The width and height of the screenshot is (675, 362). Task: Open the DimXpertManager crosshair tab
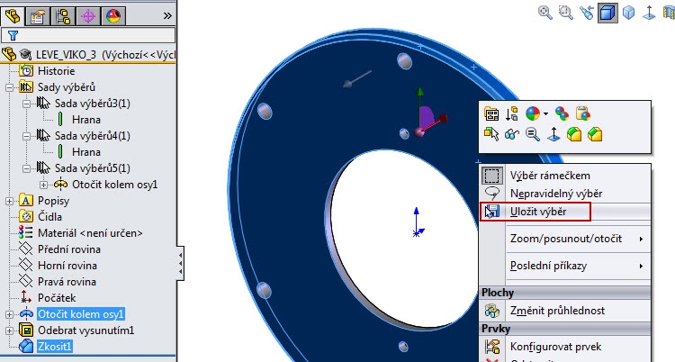[88, 14]
